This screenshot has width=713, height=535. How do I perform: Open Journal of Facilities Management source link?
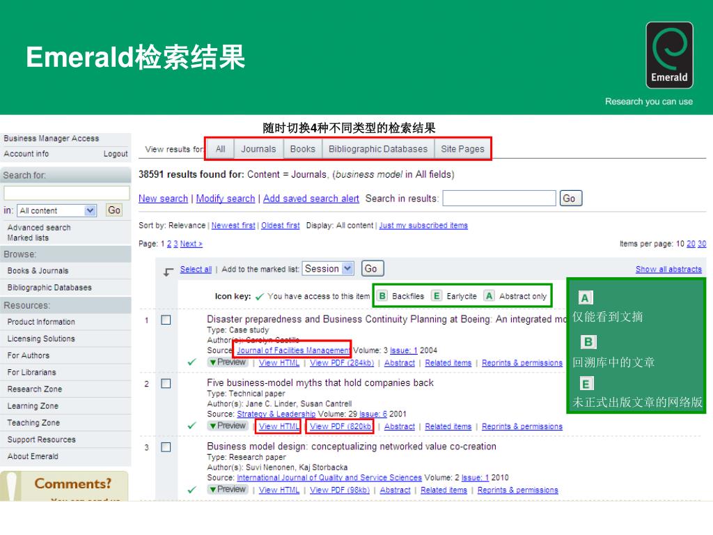pos(293,350)
